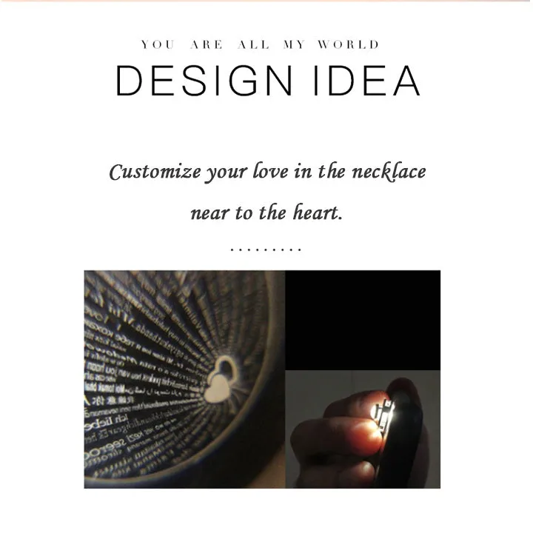Click the word MY in the subtitle

295,44
